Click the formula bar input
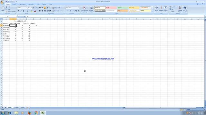 pos(115,16)
